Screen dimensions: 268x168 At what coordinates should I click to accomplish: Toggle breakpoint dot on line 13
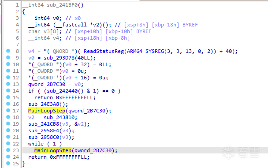tap(8, 84)
